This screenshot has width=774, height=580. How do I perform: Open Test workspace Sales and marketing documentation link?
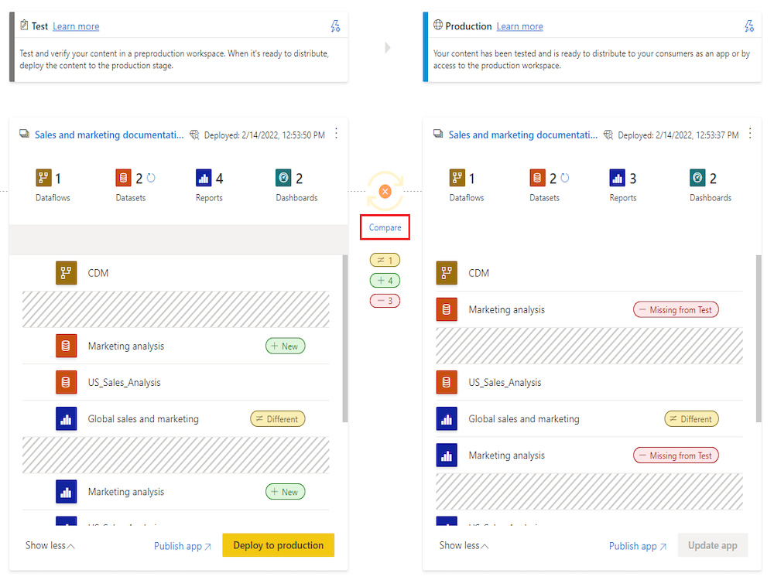pos(109,135)
